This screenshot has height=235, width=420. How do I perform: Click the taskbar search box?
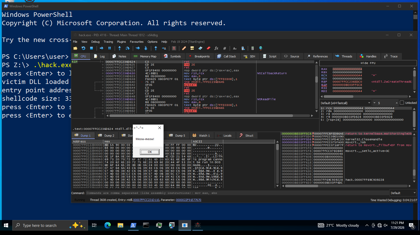[x=50, y=225]
